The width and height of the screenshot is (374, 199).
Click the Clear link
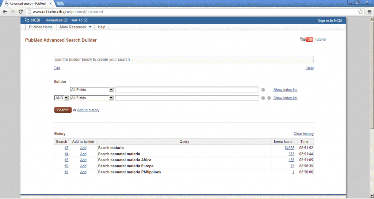310,68
